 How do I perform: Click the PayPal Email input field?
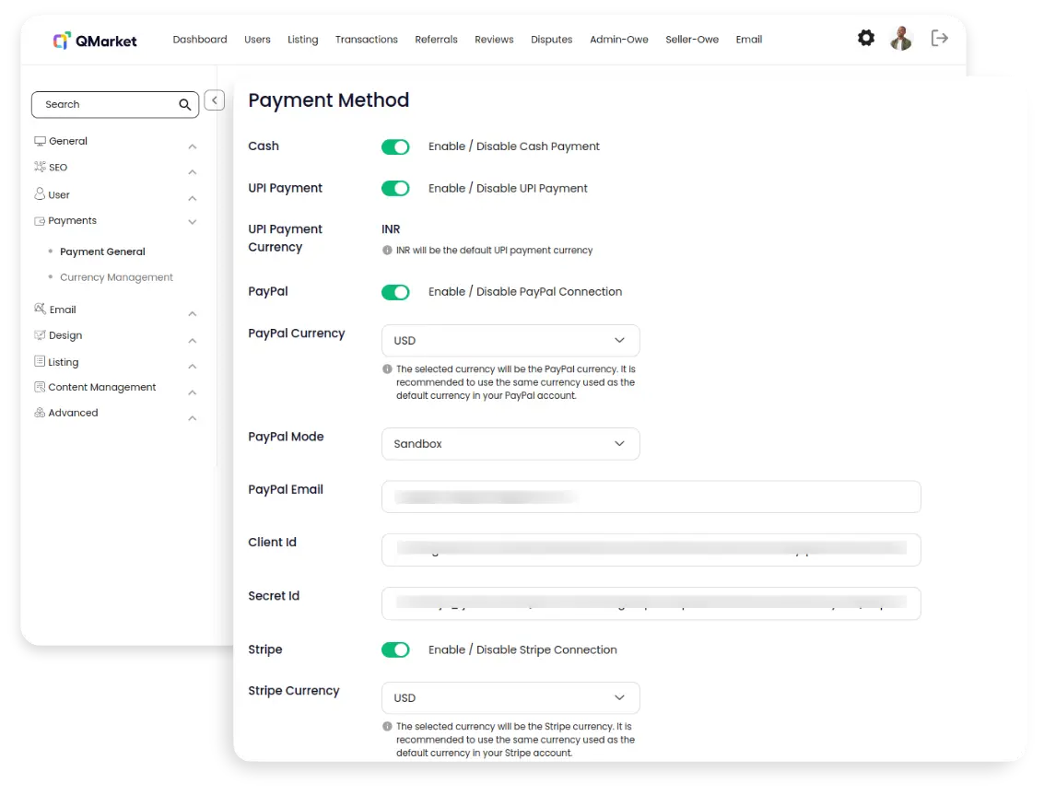(651, 497)
